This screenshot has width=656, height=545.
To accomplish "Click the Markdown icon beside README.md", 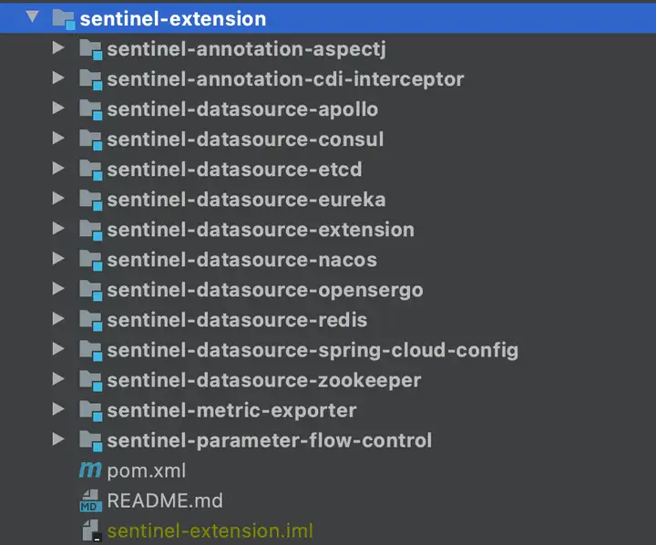I will pyautogui.click(x=90, y=501).
